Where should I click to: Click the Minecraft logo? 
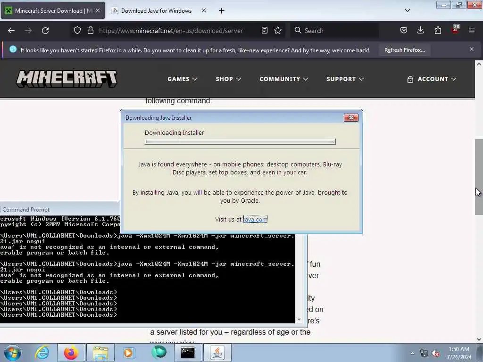pos(67,79)
